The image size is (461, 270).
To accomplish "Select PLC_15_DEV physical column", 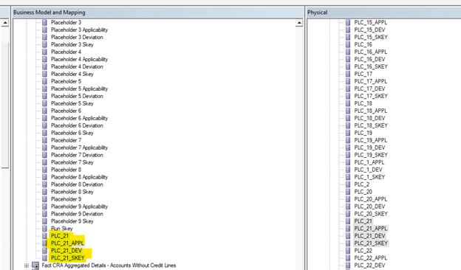I will [369, 30].
